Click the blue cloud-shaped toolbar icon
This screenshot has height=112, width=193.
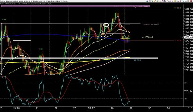147,1
